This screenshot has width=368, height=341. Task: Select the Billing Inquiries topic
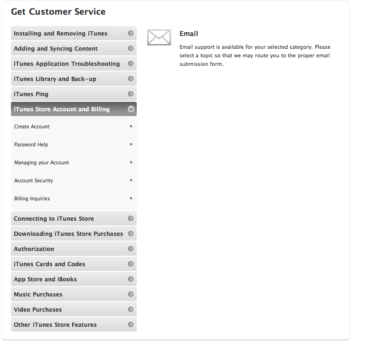32,199
